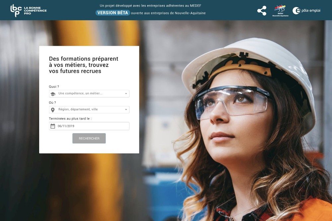Click the LBCP logo emblem
Image resolution: width=332 pixels, height=221 pixels.
pos(16,10)
